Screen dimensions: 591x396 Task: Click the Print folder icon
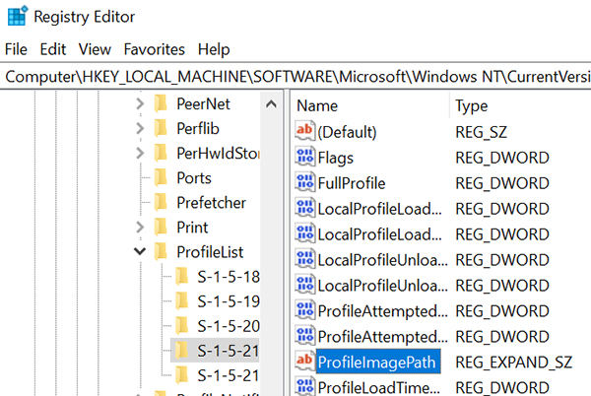coord(161,227)
